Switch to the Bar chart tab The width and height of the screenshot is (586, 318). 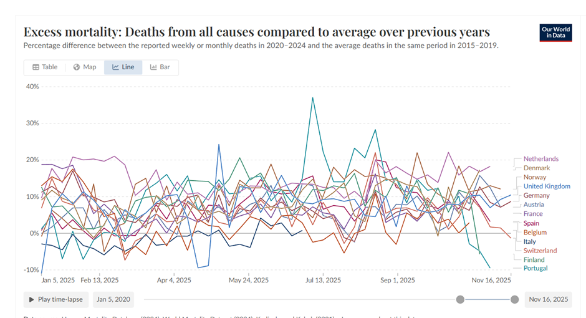click(x=160, y=67)
